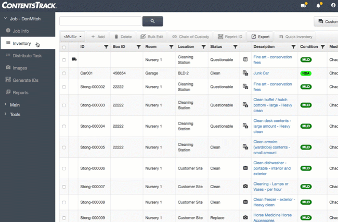This screenshot has width=338, height=222.
Task: Click the RDA condition badge on Car001
Action: 306,73
